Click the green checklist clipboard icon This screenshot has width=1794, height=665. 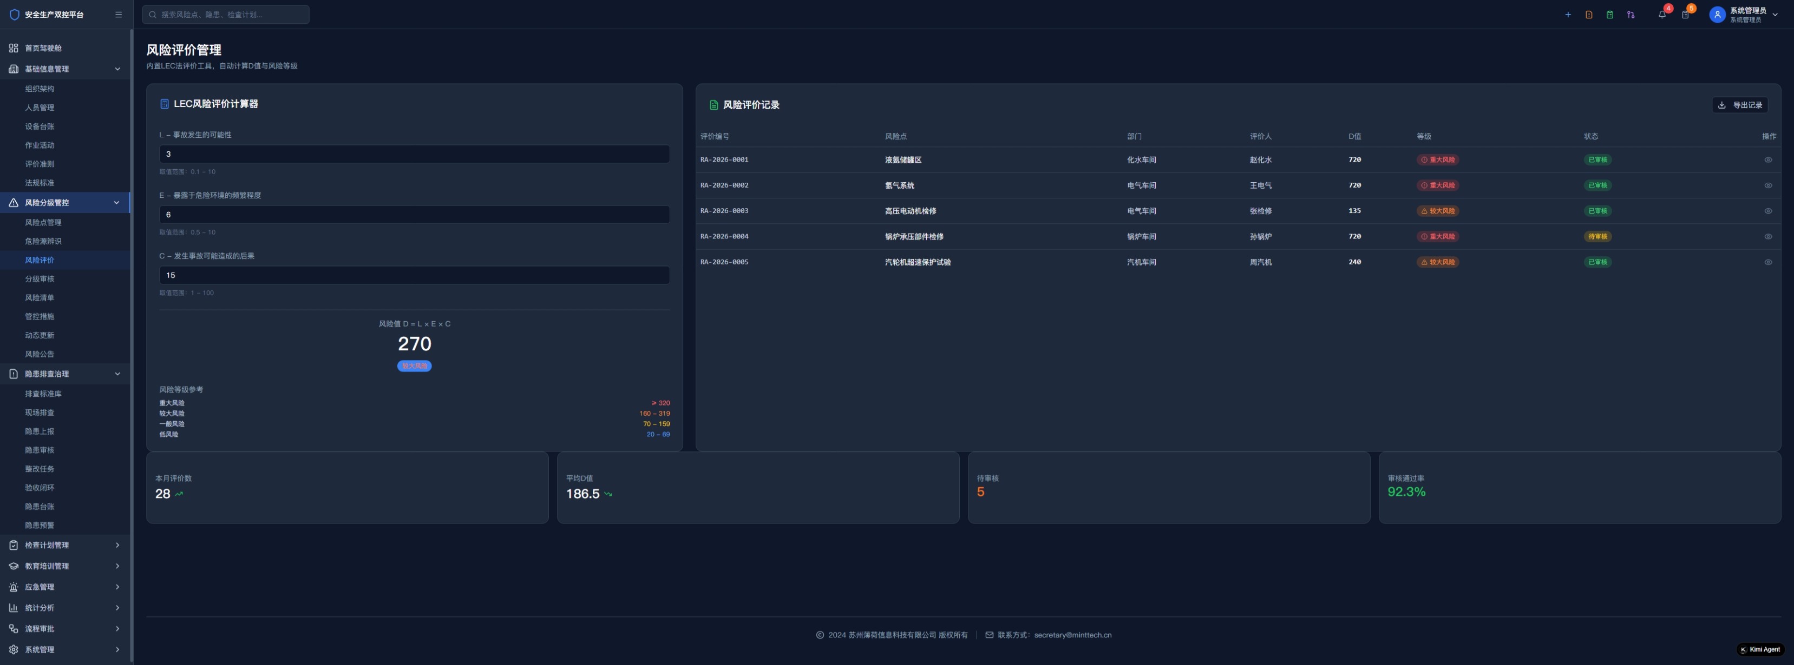click(1609, 15)
